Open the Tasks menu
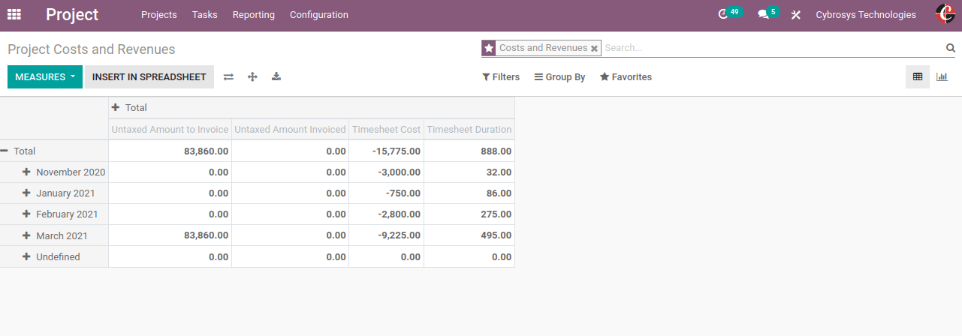Viewport: 962px width, 336px height. [x=205, y=15]
